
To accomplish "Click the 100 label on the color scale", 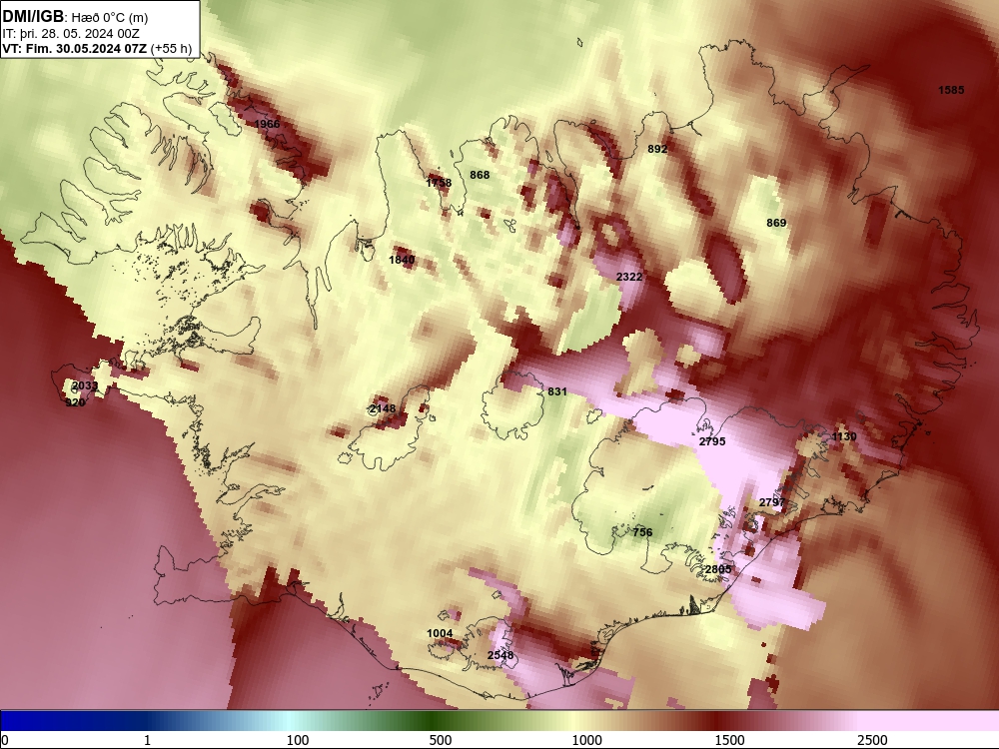I will 298,740.
